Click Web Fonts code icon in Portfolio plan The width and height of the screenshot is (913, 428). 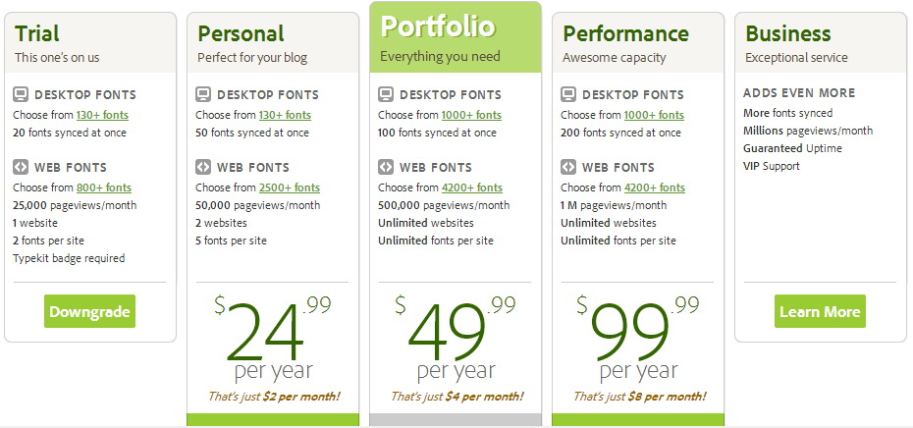click(x=386, y=167)
